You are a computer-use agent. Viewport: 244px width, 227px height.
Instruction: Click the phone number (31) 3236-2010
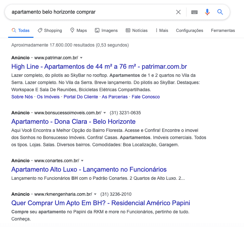point(116,194)
